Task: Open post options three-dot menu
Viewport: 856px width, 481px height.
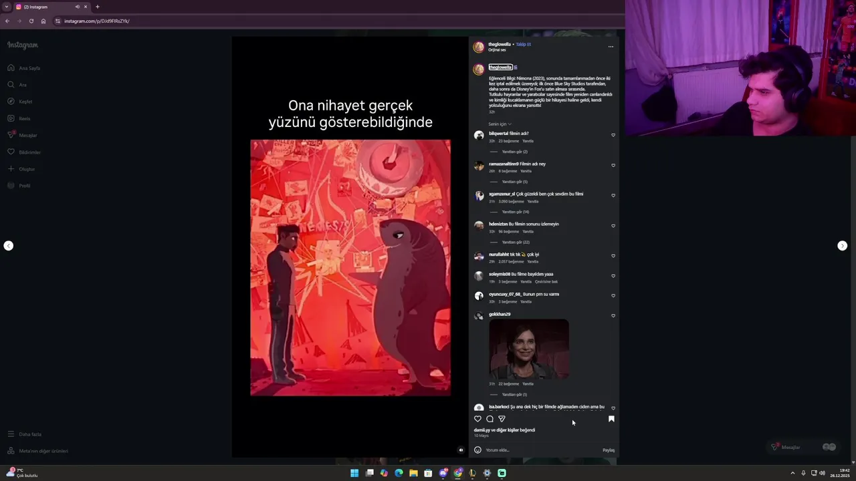Action: (x=611, y=47)
